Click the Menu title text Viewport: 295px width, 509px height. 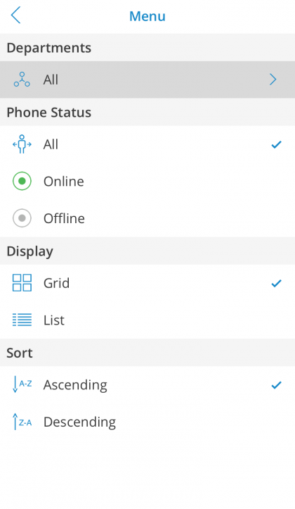coord(147,16)
